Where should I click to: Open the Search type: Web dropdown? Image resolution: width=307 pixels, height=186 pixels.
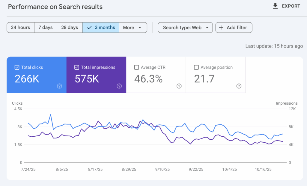(x=185, y=28)
